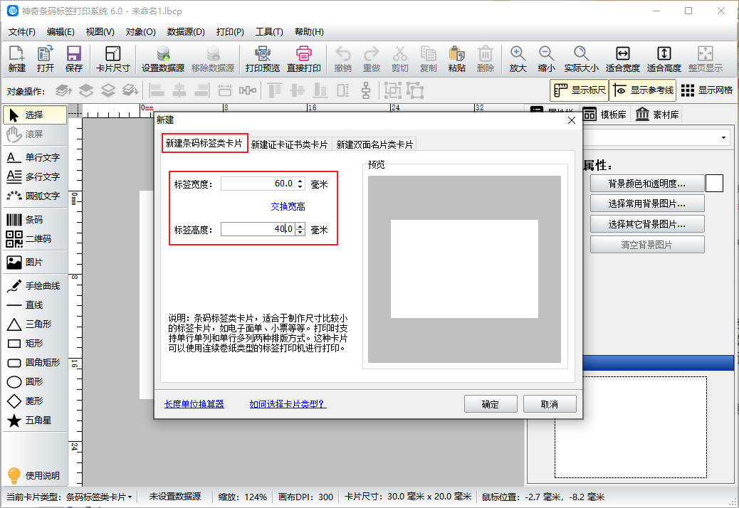This screenshot has height=508, width=739.
Task: Paste using the 粘贴 icon
Action: point(456,59)
